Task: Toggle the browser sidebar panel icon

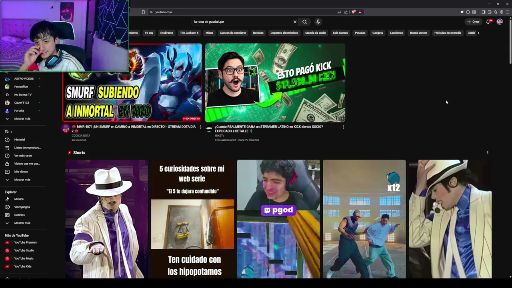Action: pos(483,12)
